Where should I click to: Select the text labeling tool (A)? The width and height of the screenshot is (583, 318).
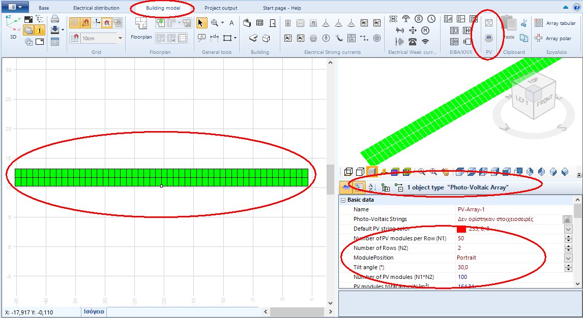point(231,23)
